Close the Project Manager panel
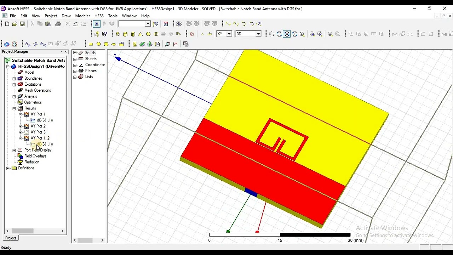Screen dimensions: 453x255 [65, 52]
